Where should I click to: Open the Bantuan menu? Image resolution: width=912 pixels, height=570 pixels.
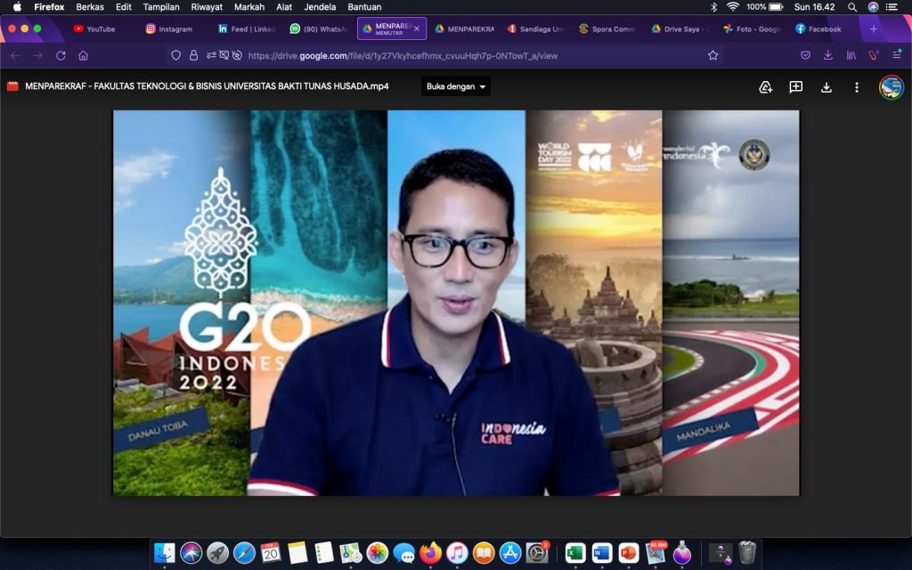[x=364, y=7]
